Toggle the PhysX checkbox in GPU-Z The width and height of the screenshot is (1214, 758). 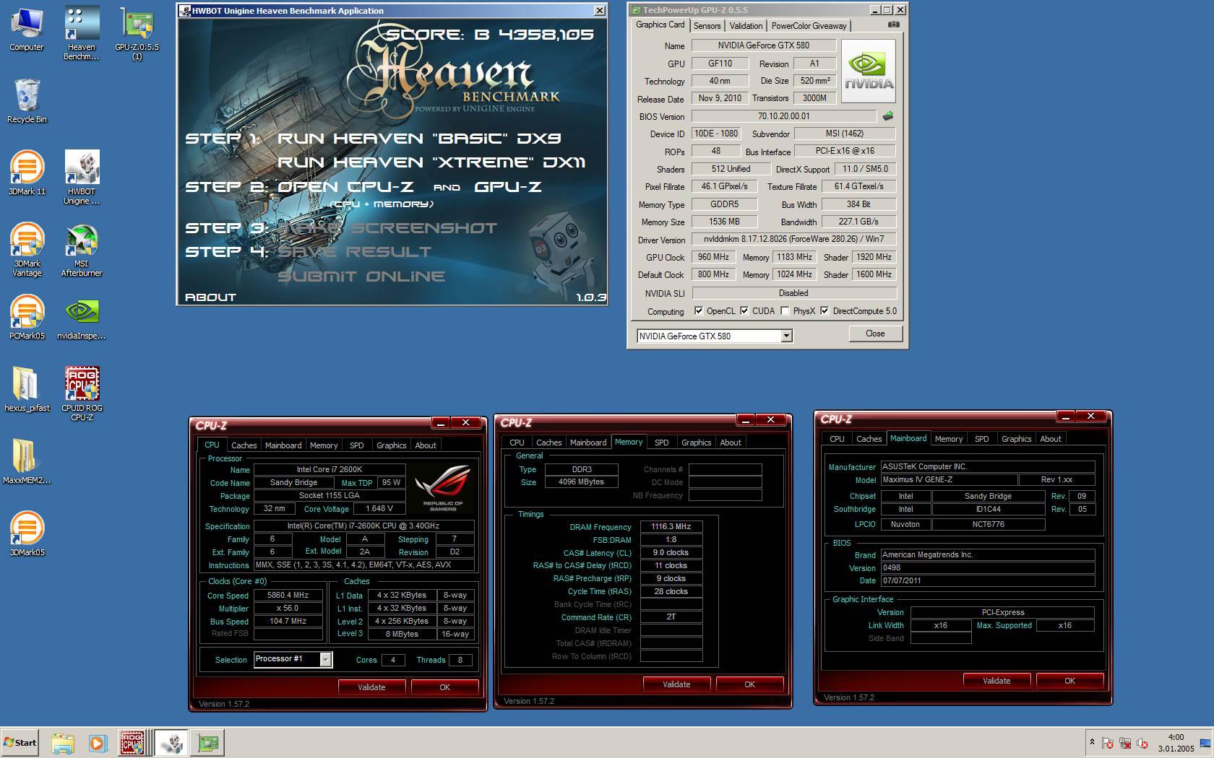(785, 311)
